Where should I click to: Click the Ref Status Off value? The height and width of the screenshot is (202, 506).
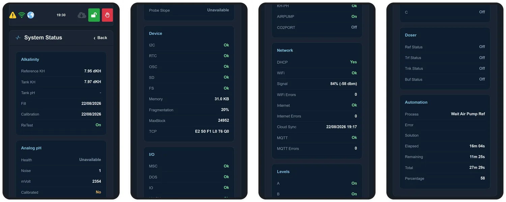pos(482,47)
